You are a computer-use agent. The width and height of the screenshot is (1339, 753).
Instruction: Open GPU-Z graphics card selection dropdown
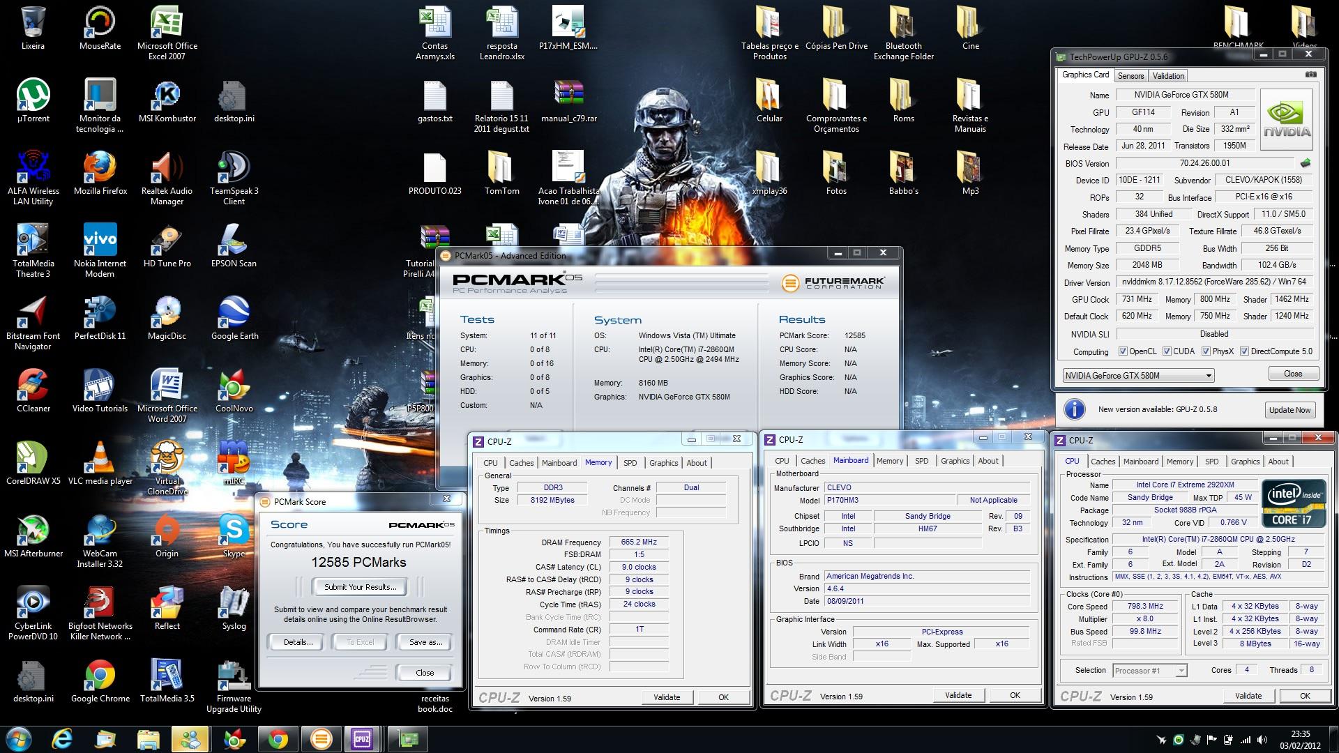1138,376
